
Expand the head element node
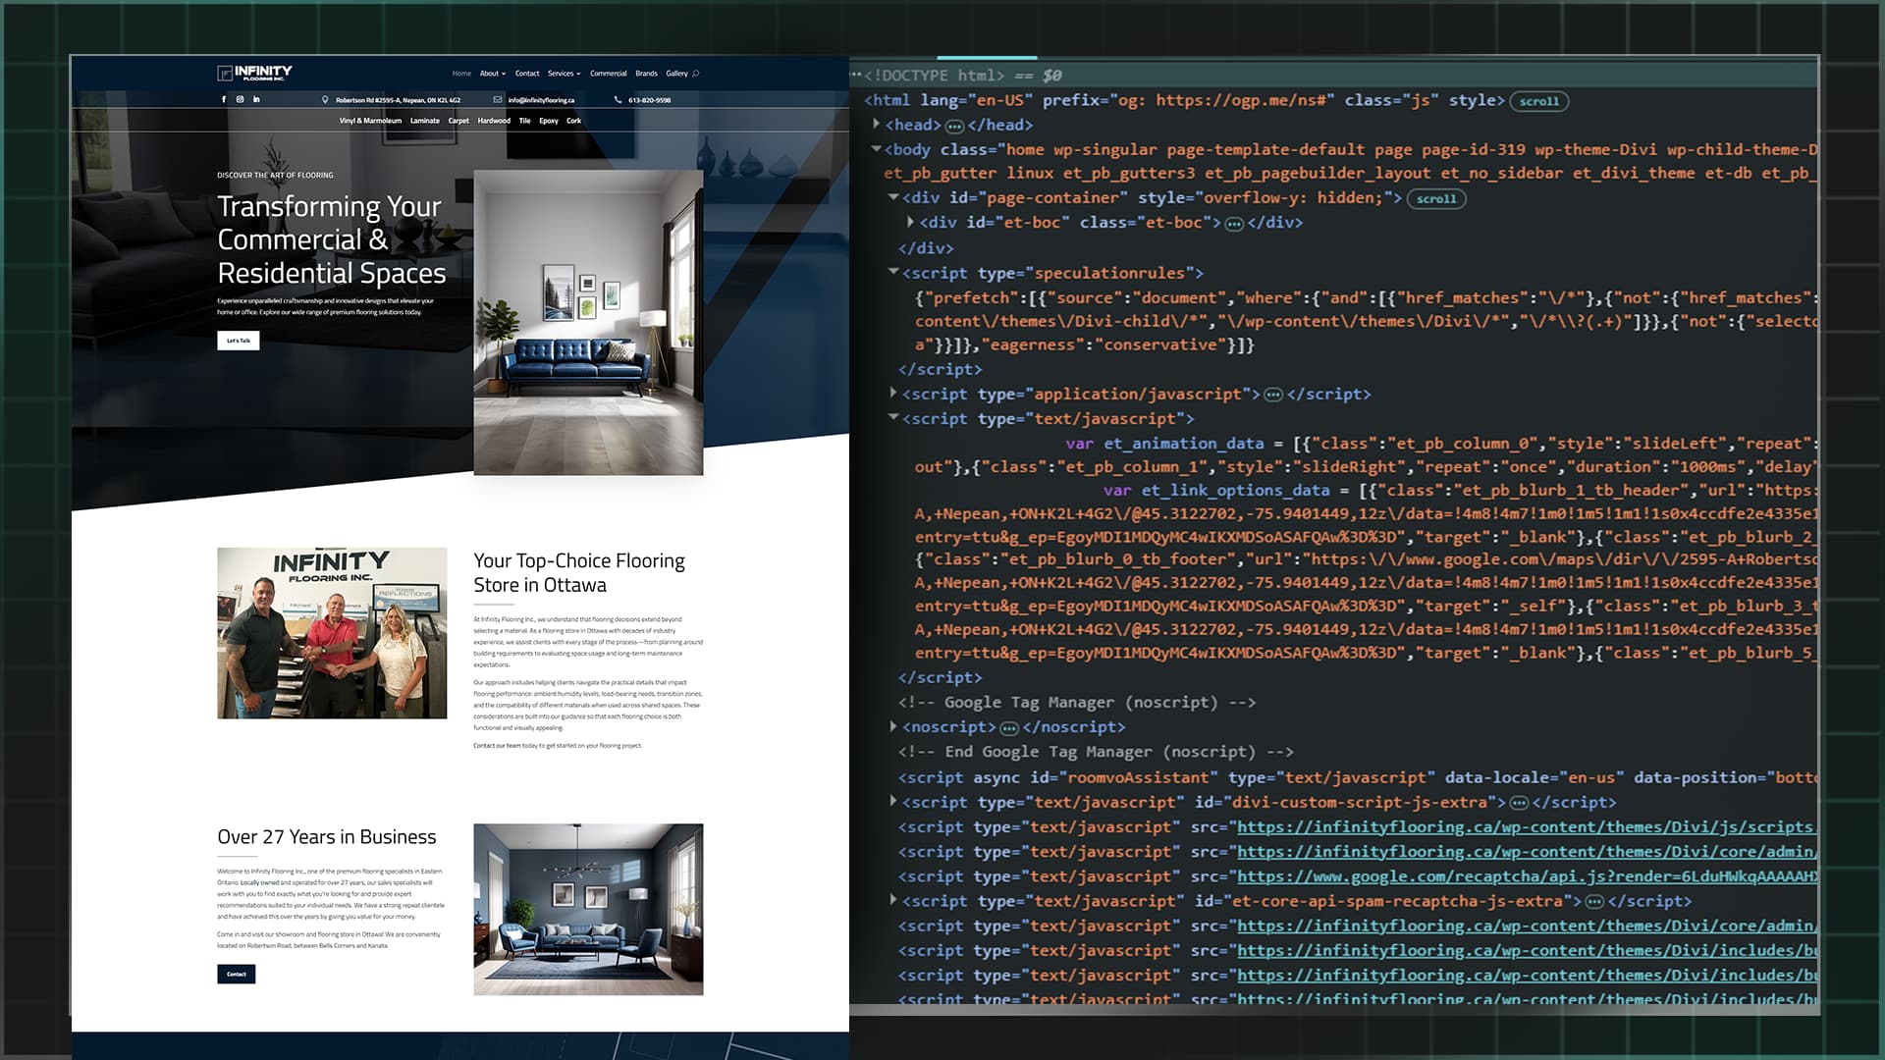pyautogui.click(x=877, y=125)
